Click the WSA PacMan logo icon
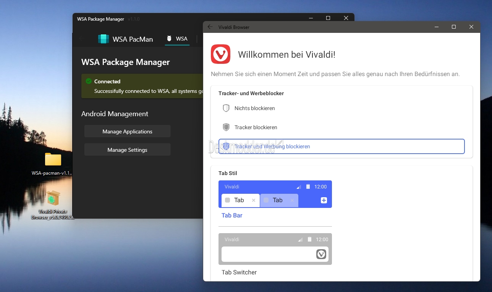This screenshot has height=292, width=492. (x=104, y=39)
